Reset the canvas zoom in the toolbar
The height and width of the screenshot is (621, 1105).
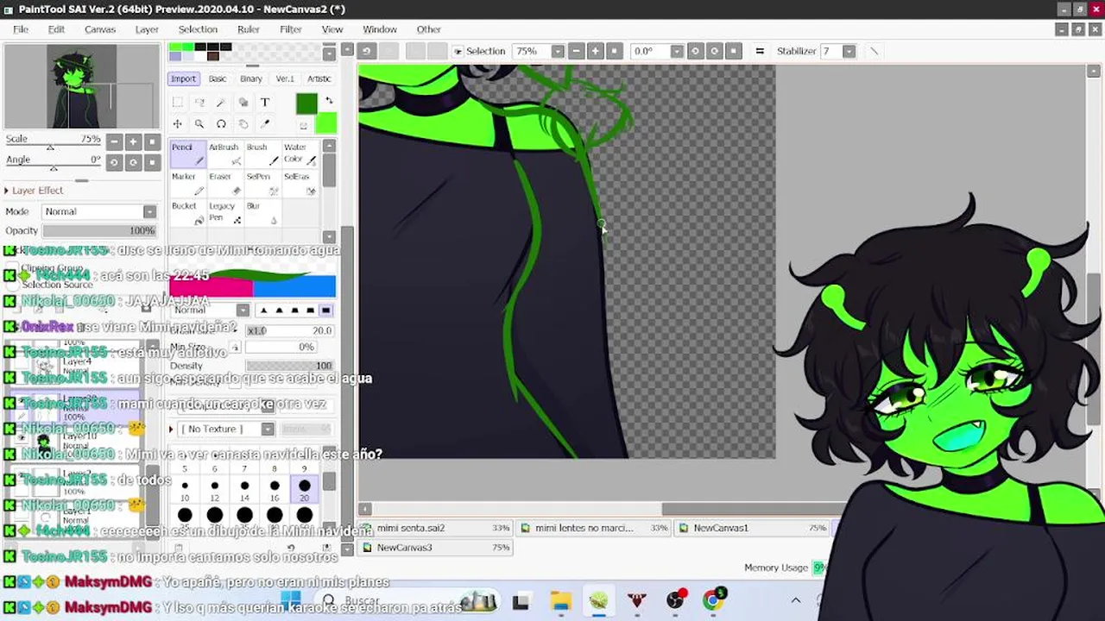point(614,51)
